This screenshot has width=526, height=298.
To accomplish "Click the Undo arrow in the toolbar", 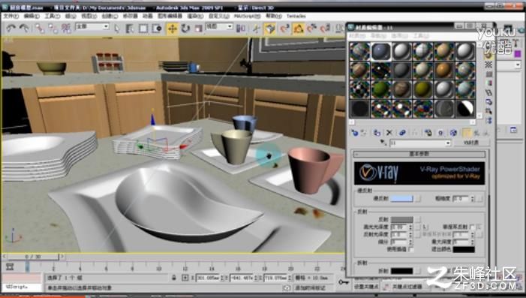I will tap(11, 29).
